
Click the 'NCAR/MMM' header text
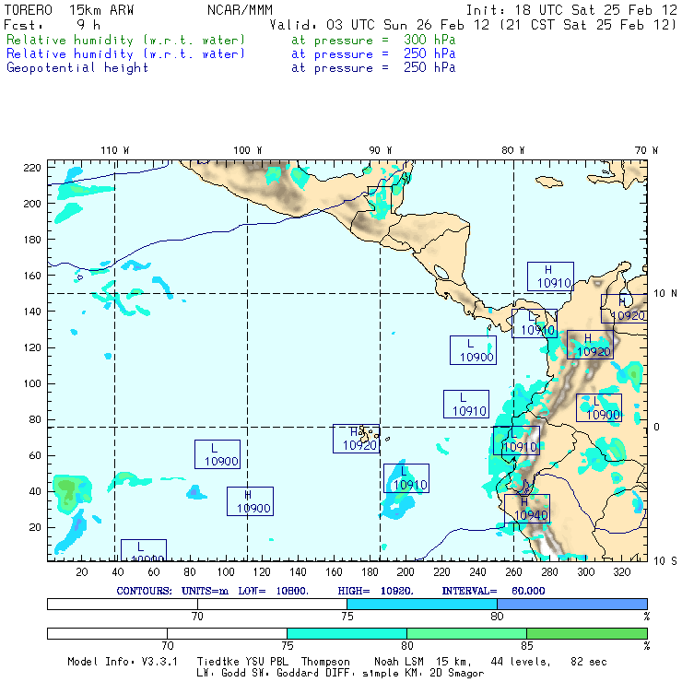coord(240,10)
